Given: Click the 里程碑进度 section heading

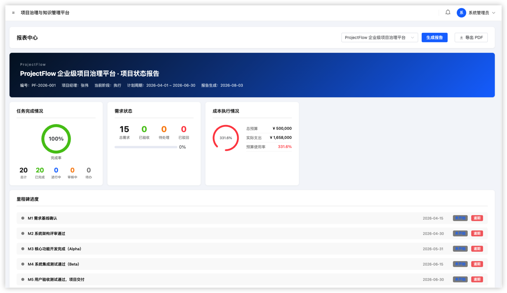Looking at the screenshot, I should click(27, 199).
